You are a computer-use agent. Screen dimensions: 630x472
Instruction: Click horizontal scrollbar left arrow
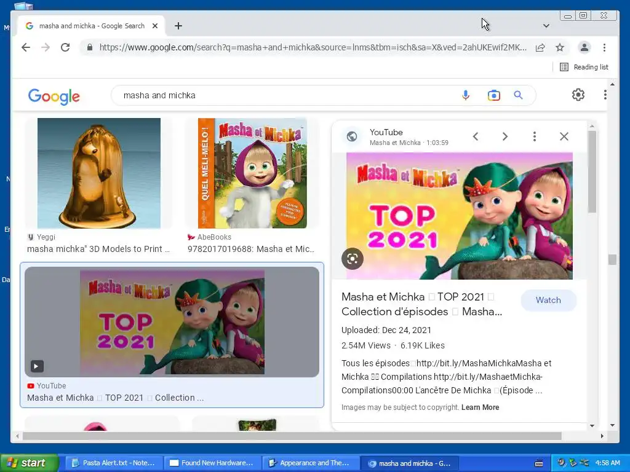17,436
